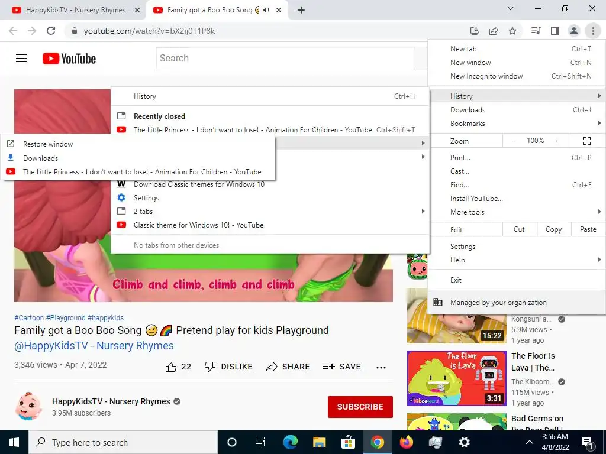Image resolution: width=606 pixels, height=454 pixels.
Task: Decrease zoom with the minus button
Action: pos(514,141)
